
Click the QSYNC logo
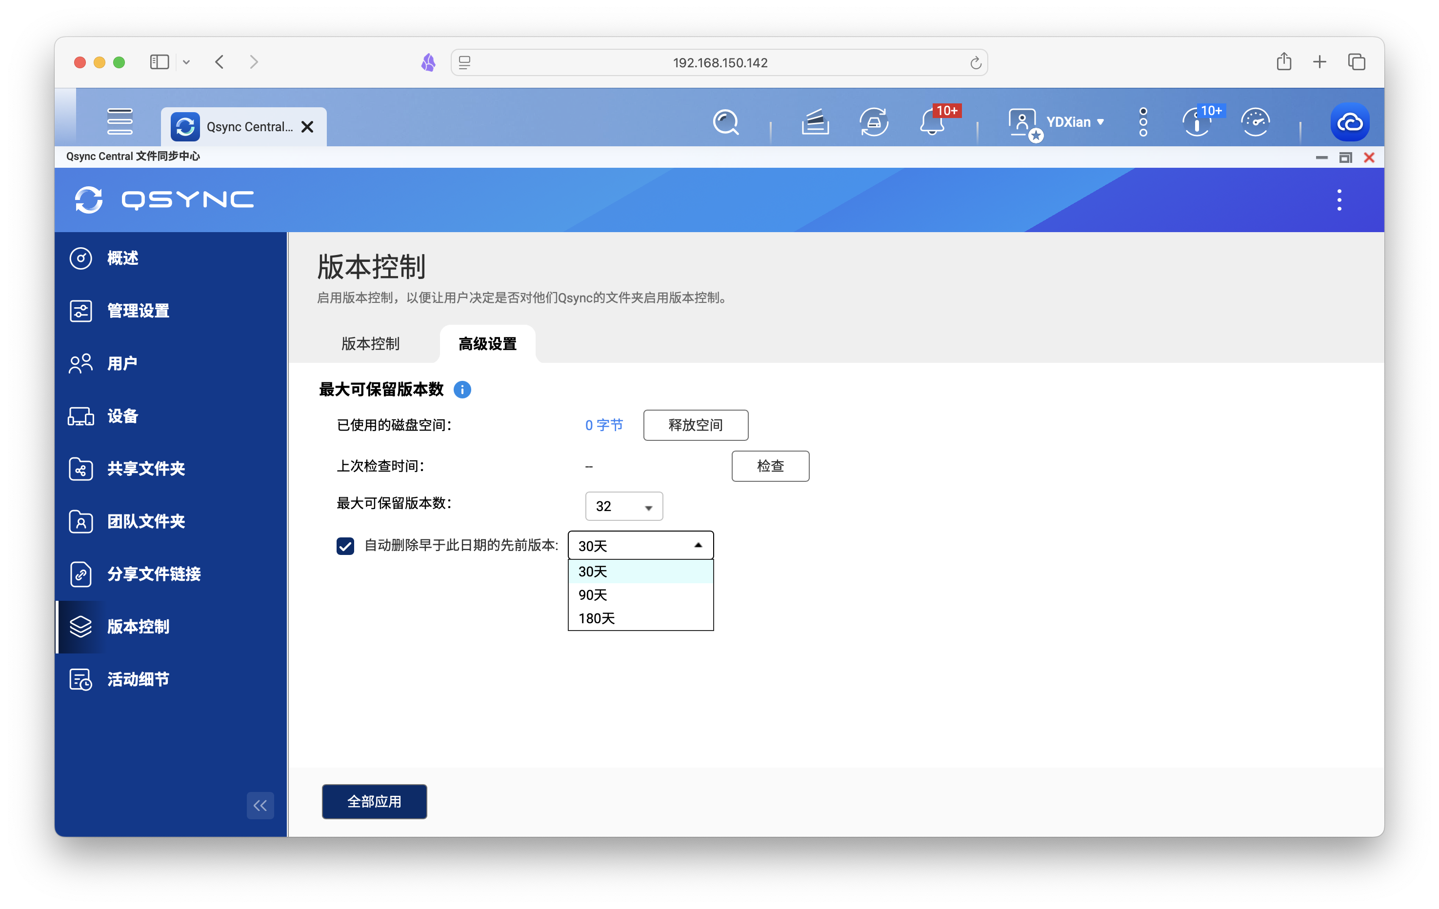click(x=164, y=199)
